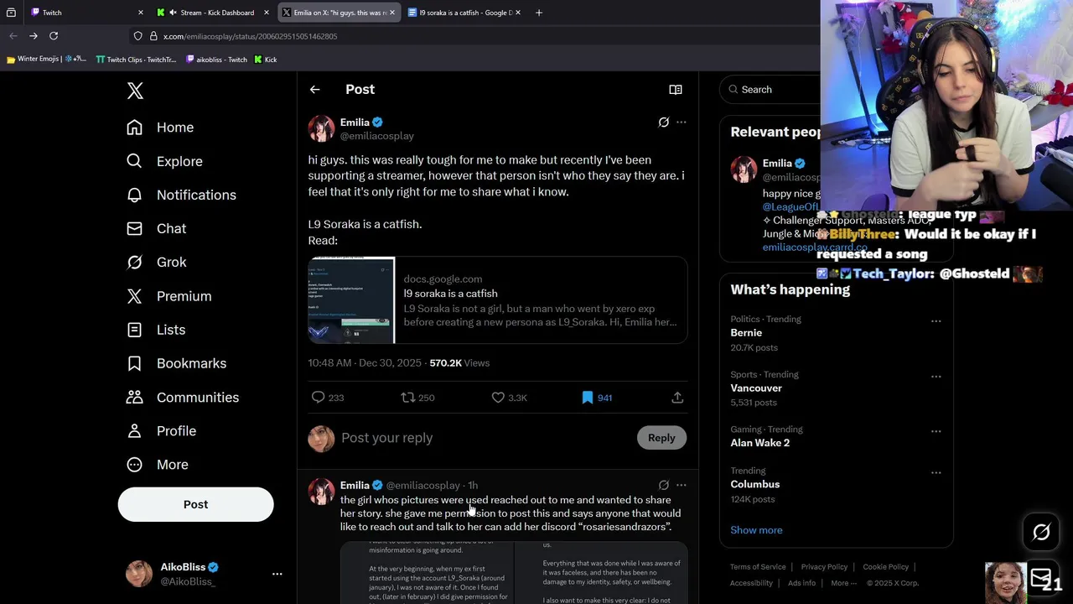1073x604 pixels.
Task: Click the Communities icon in sidebar
Action: coord(134,397)
